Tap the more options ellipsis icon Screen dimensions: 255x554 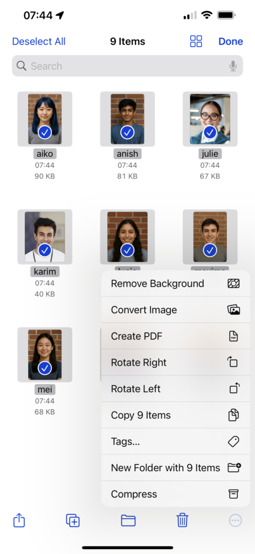[235, 520]
